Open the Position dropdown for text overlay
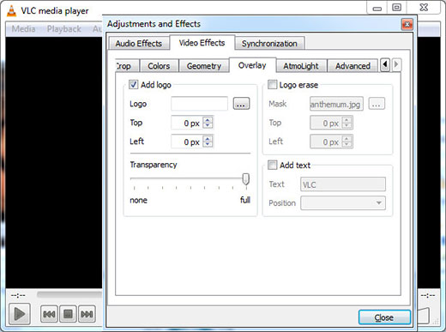The image size is (446, 332). click(343, 203)
